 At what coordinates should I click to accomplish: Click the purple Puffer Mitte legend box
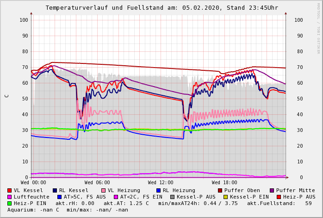[x=272, y=190]
